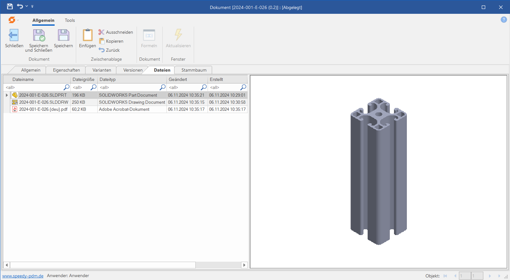Click the Kopieren icon
Screen dimensions: 510x280
[102, 41]
